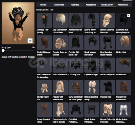Choose the Cute Mini Pigtails hair
This screenshot has width=135, height=125.
76,110
